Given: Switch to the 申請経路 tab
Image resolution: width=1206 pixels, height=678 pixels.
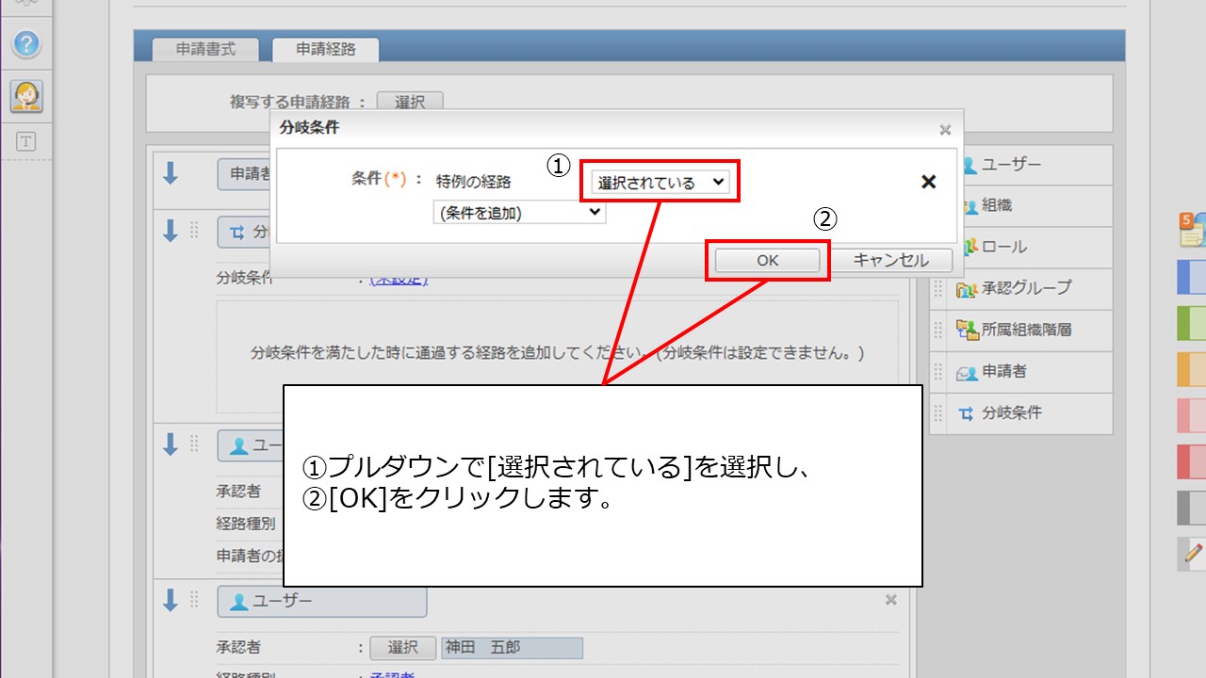Looking at the screenshot, I should pyautogui.click(x=326, y=50).
